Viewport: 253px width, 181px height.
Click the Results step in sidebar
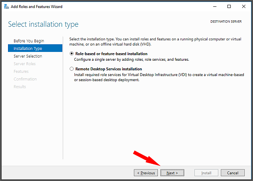click(20, 87)
